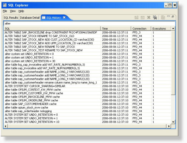Click the vertical scrollbar down arrow
Screen dimensions: 187x143
173,122
